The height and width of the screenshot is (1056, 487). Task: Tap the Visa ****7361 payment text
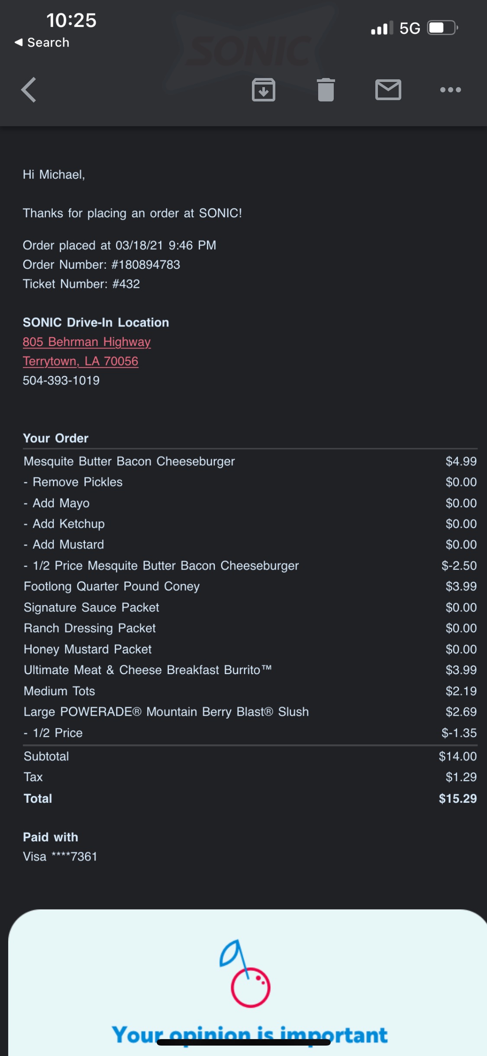coord(60,857)
